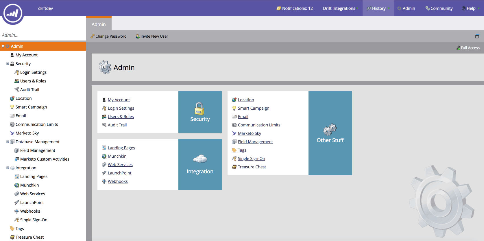Image resolution: width=484 pixels, height=241 pixels.
Task: Select Email in the sidebar tree
Action: coord(21,116)
